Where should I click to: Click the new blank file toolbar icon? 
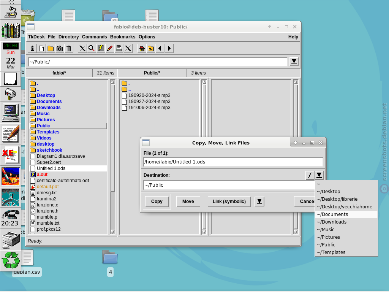point(41,48)
